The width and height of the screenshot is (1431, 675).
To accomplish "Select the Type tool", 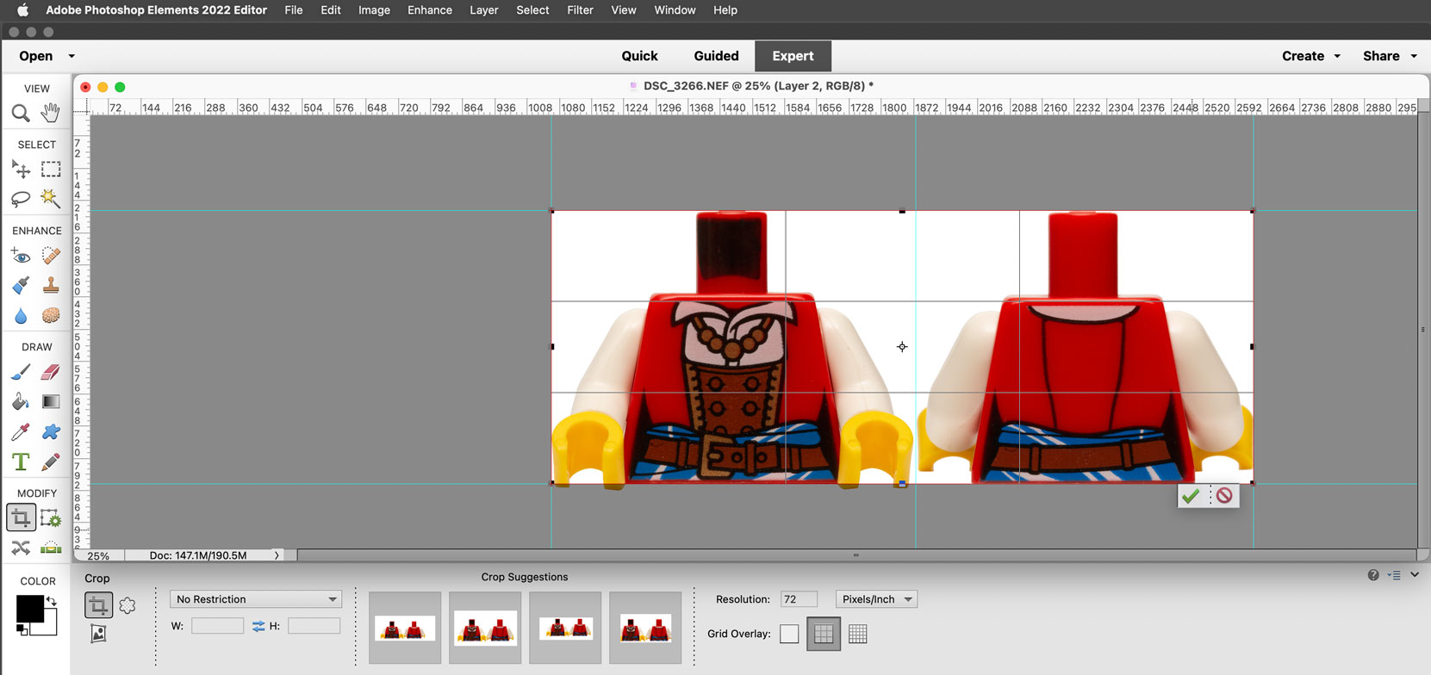I will pos(21,461).
